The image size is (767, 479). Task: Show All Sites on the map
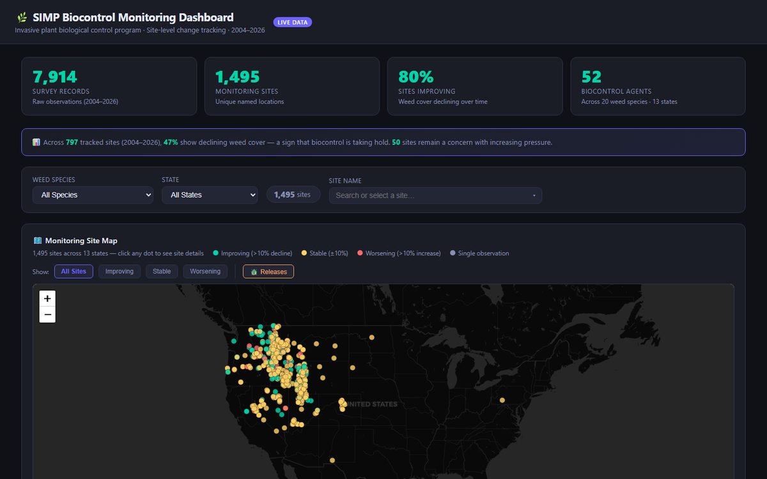click(74, 271)
